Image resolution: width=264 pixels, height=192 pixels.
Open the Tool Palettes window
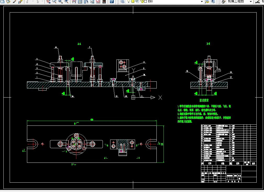click(x=86, y=2)
